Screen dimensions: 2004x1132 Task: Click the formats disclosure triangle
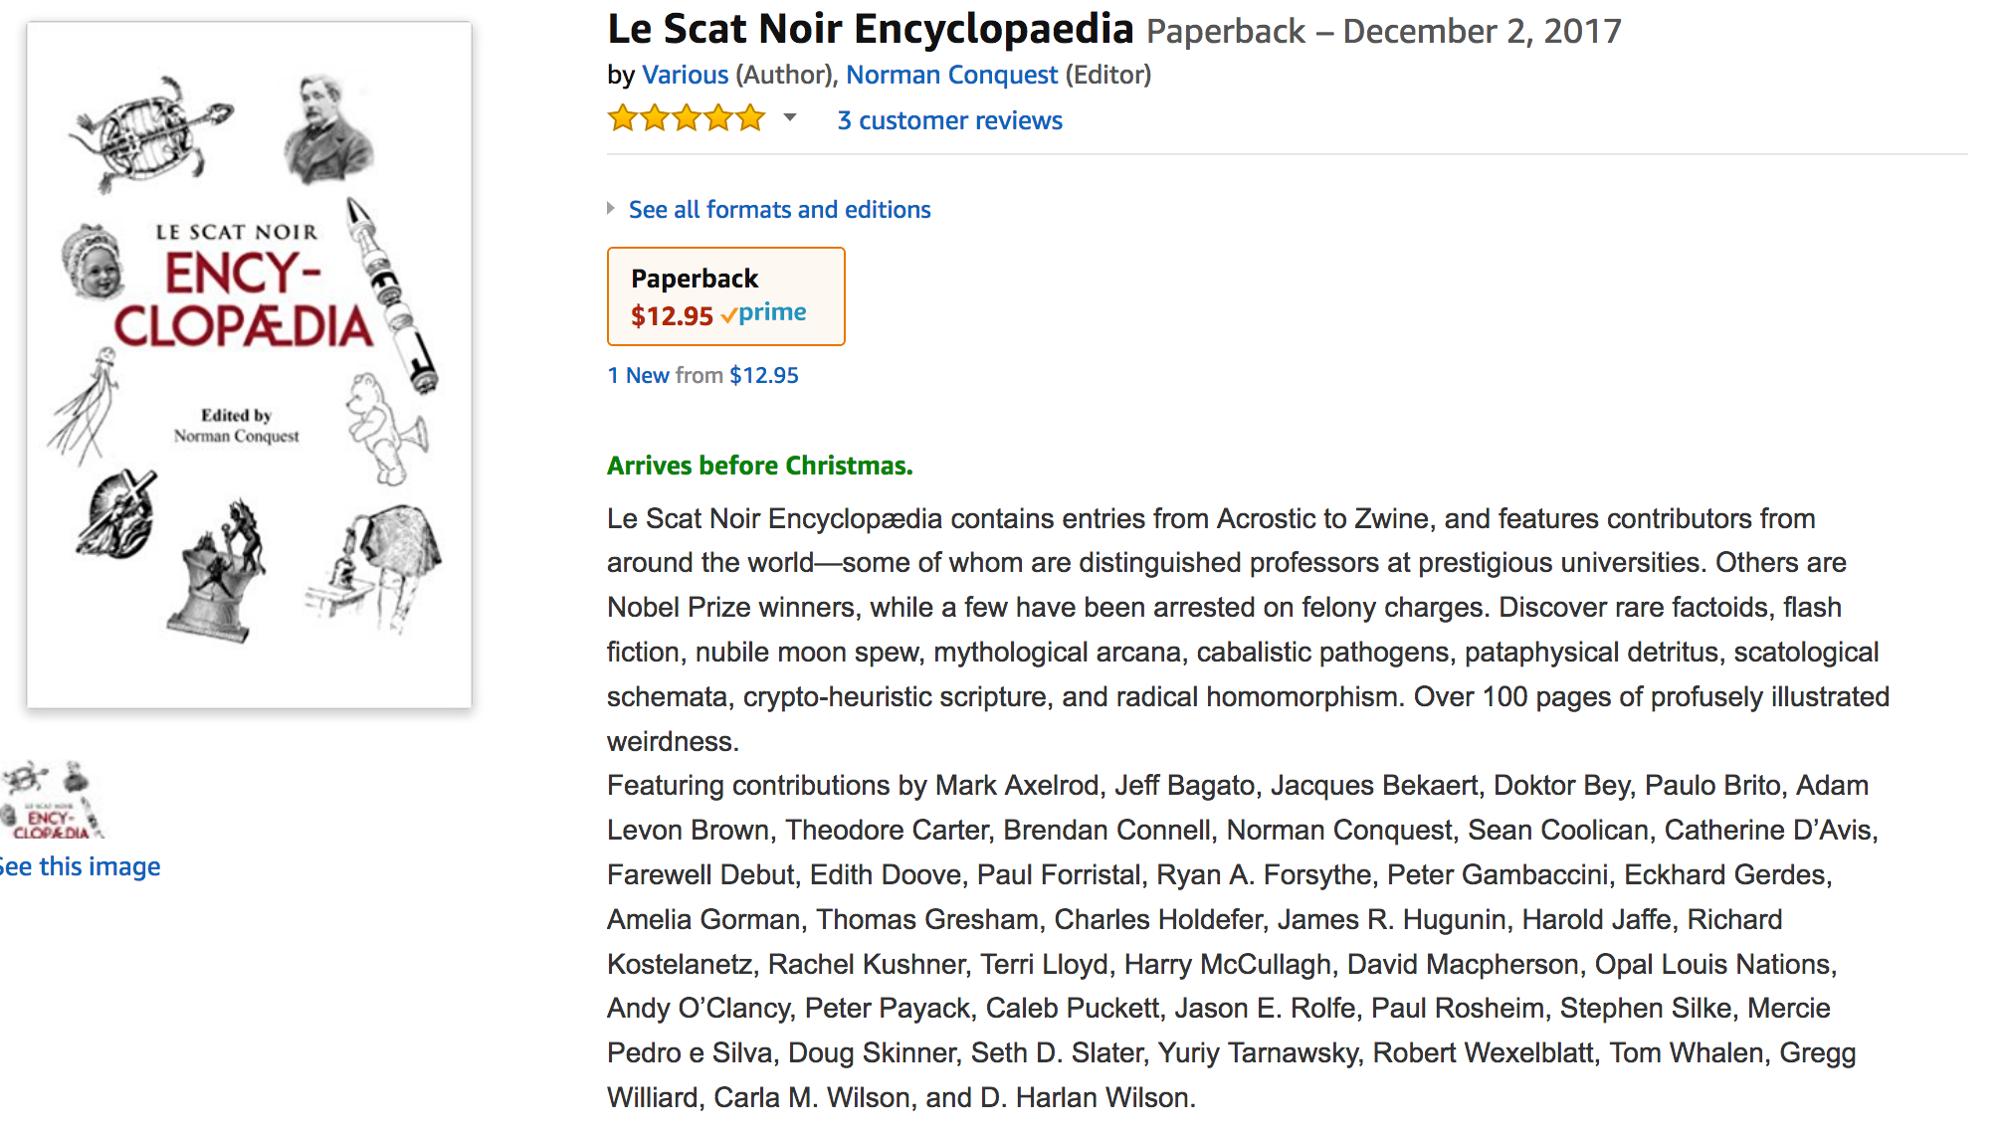coord(610,209)
